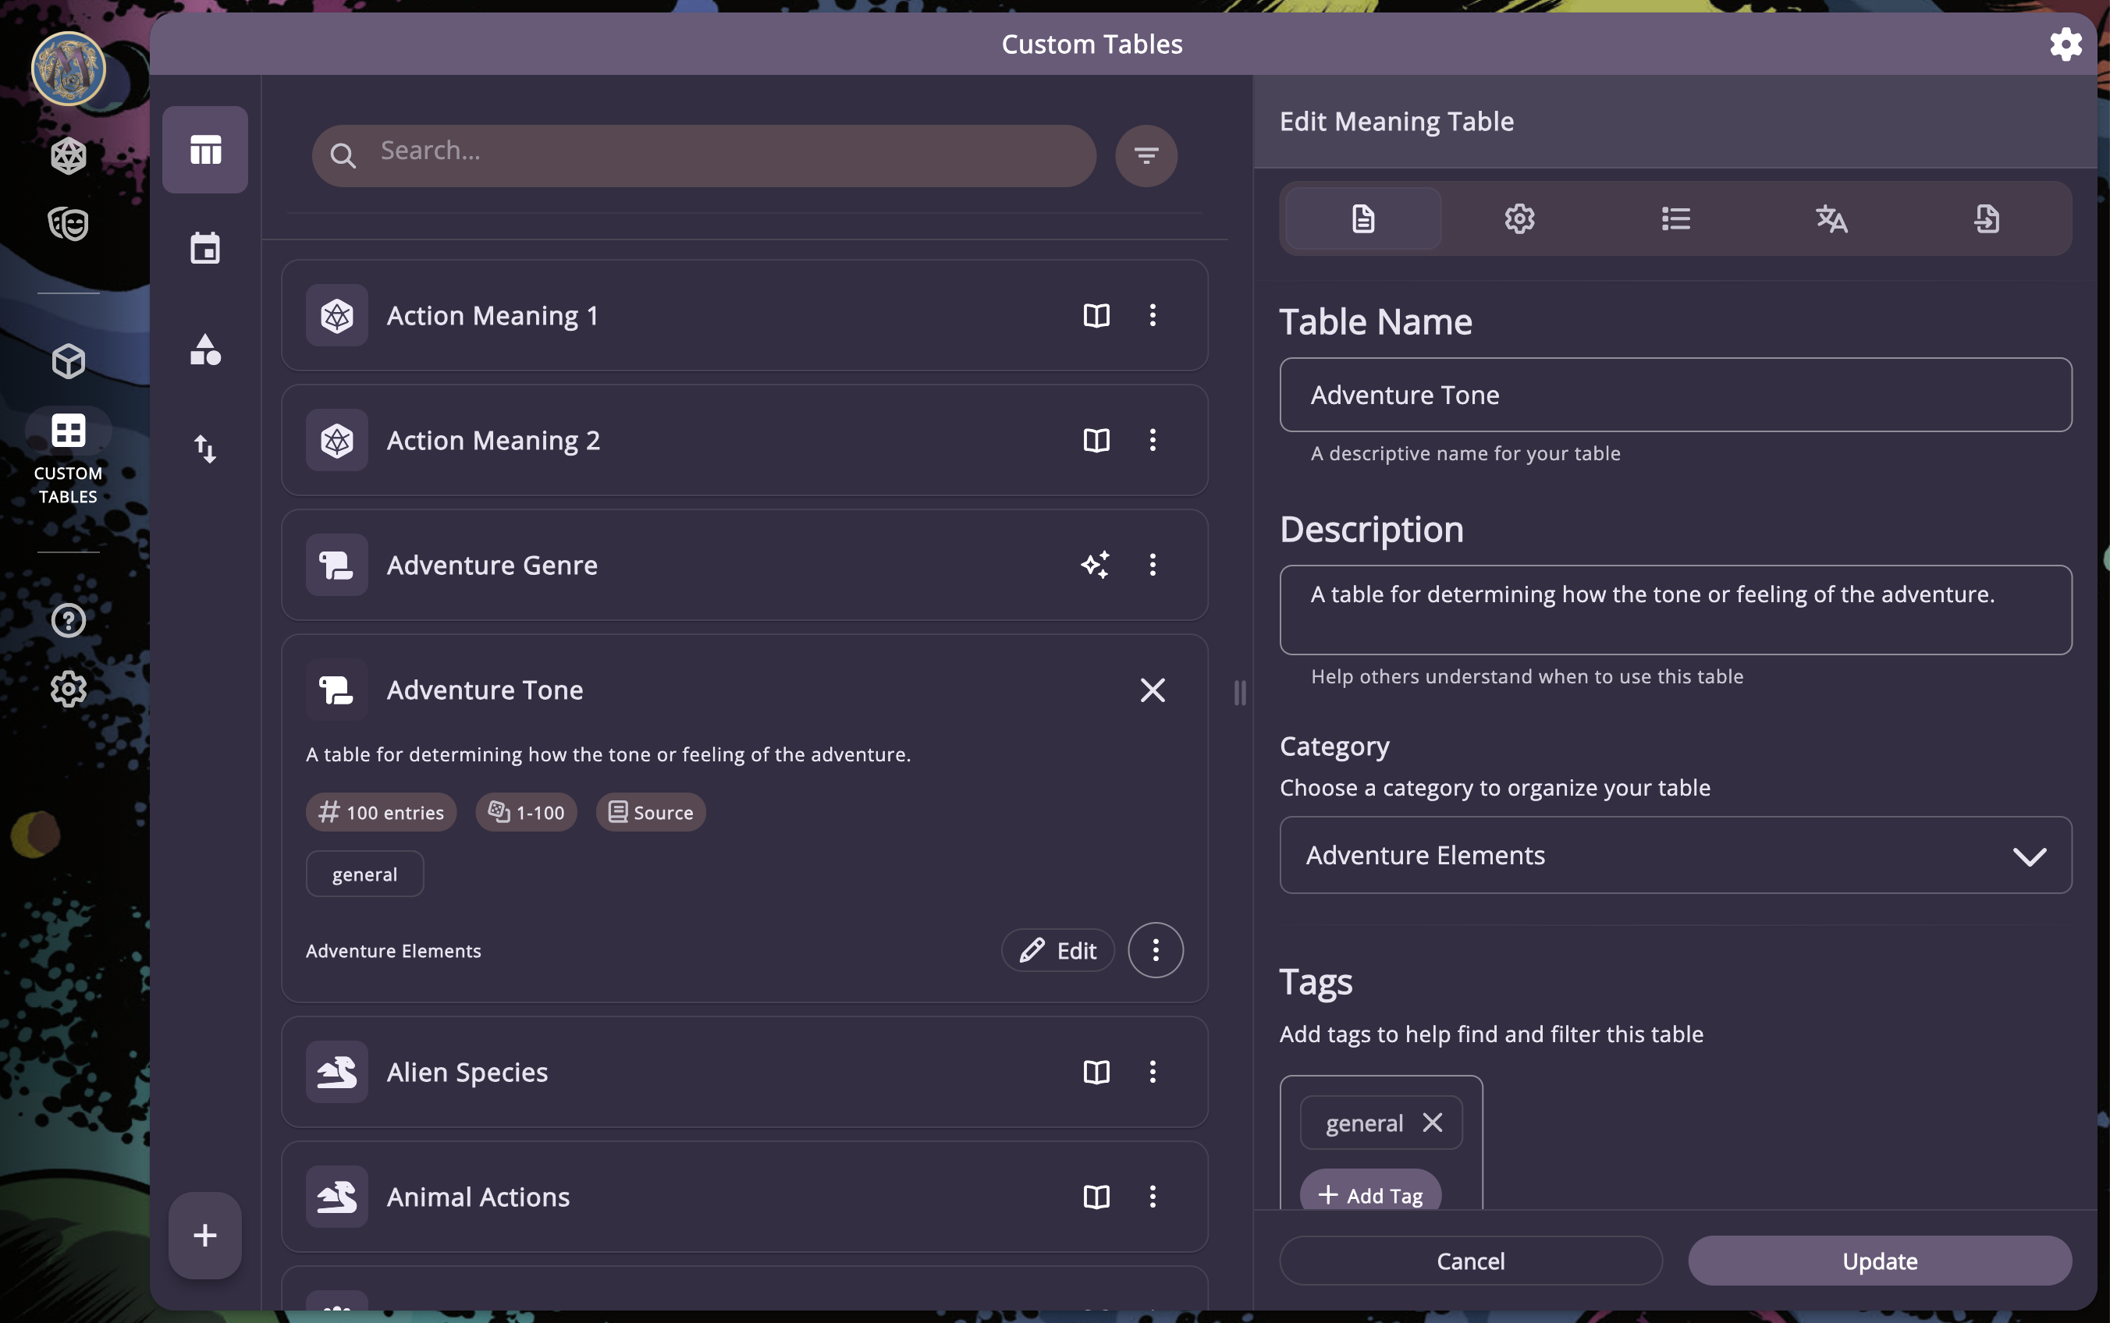Viewport: 2110px width, 1323px height.
Task: Click the sparkle icon on Adventure Genre
Action: point(1095,564)
